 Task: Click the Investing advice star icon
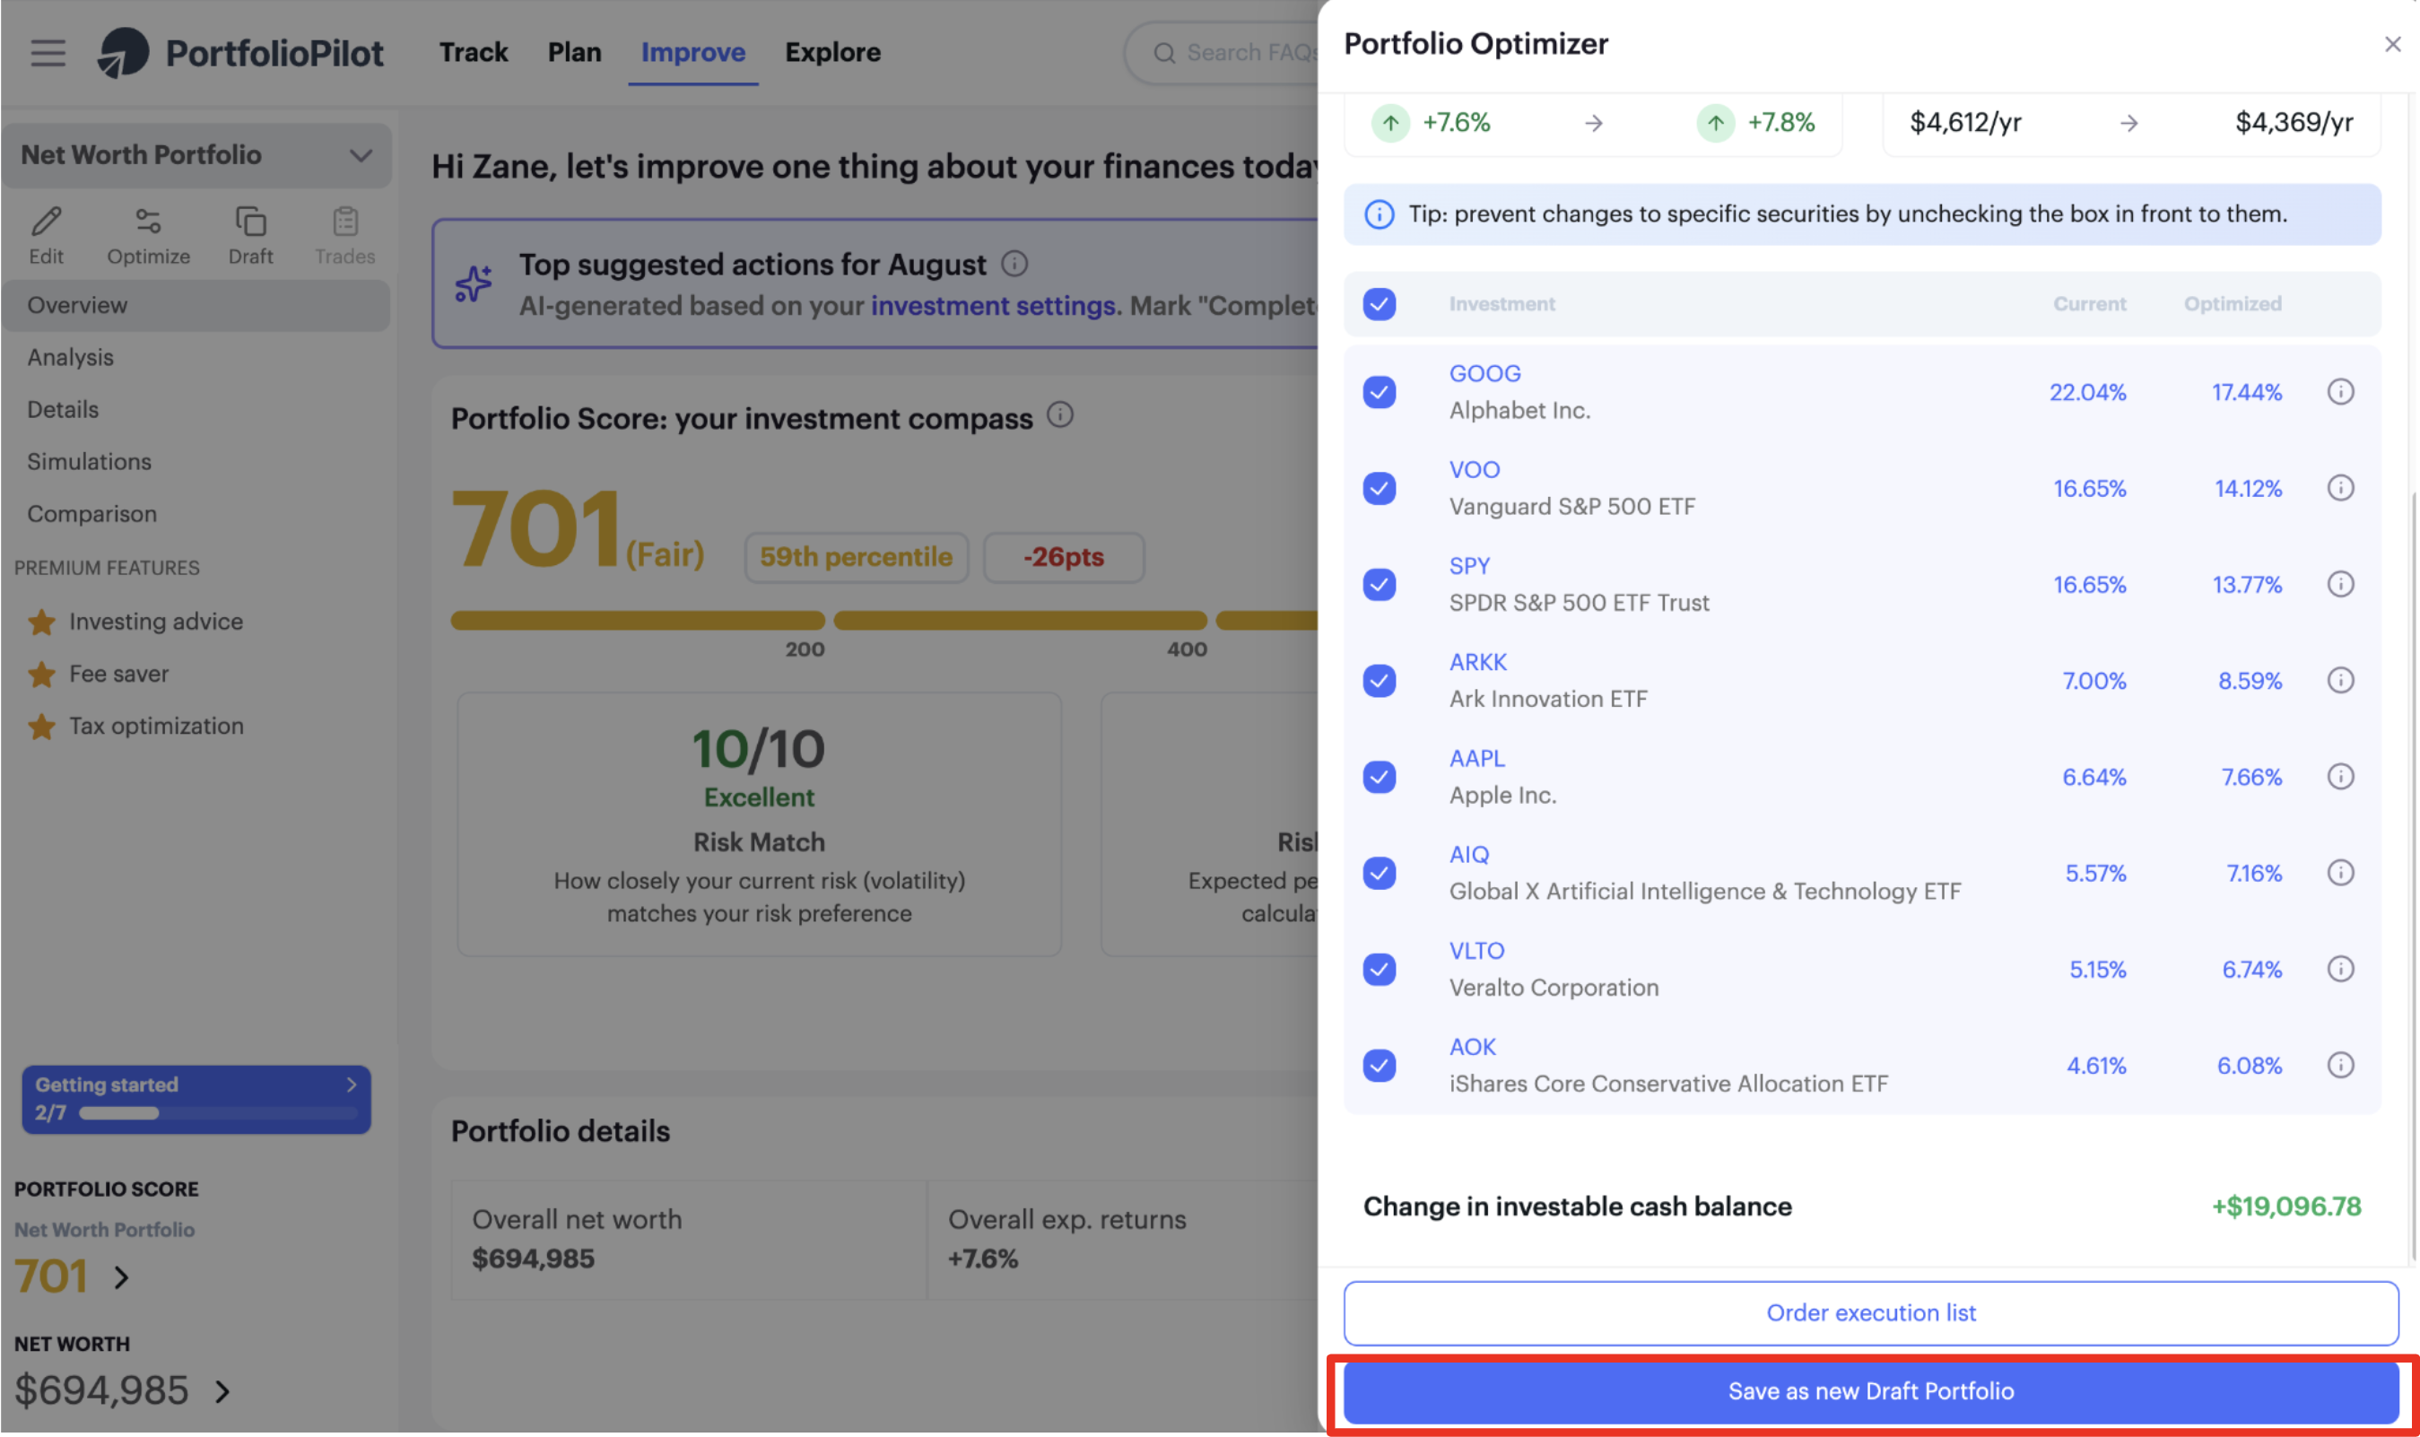click(x=41, y=622)
